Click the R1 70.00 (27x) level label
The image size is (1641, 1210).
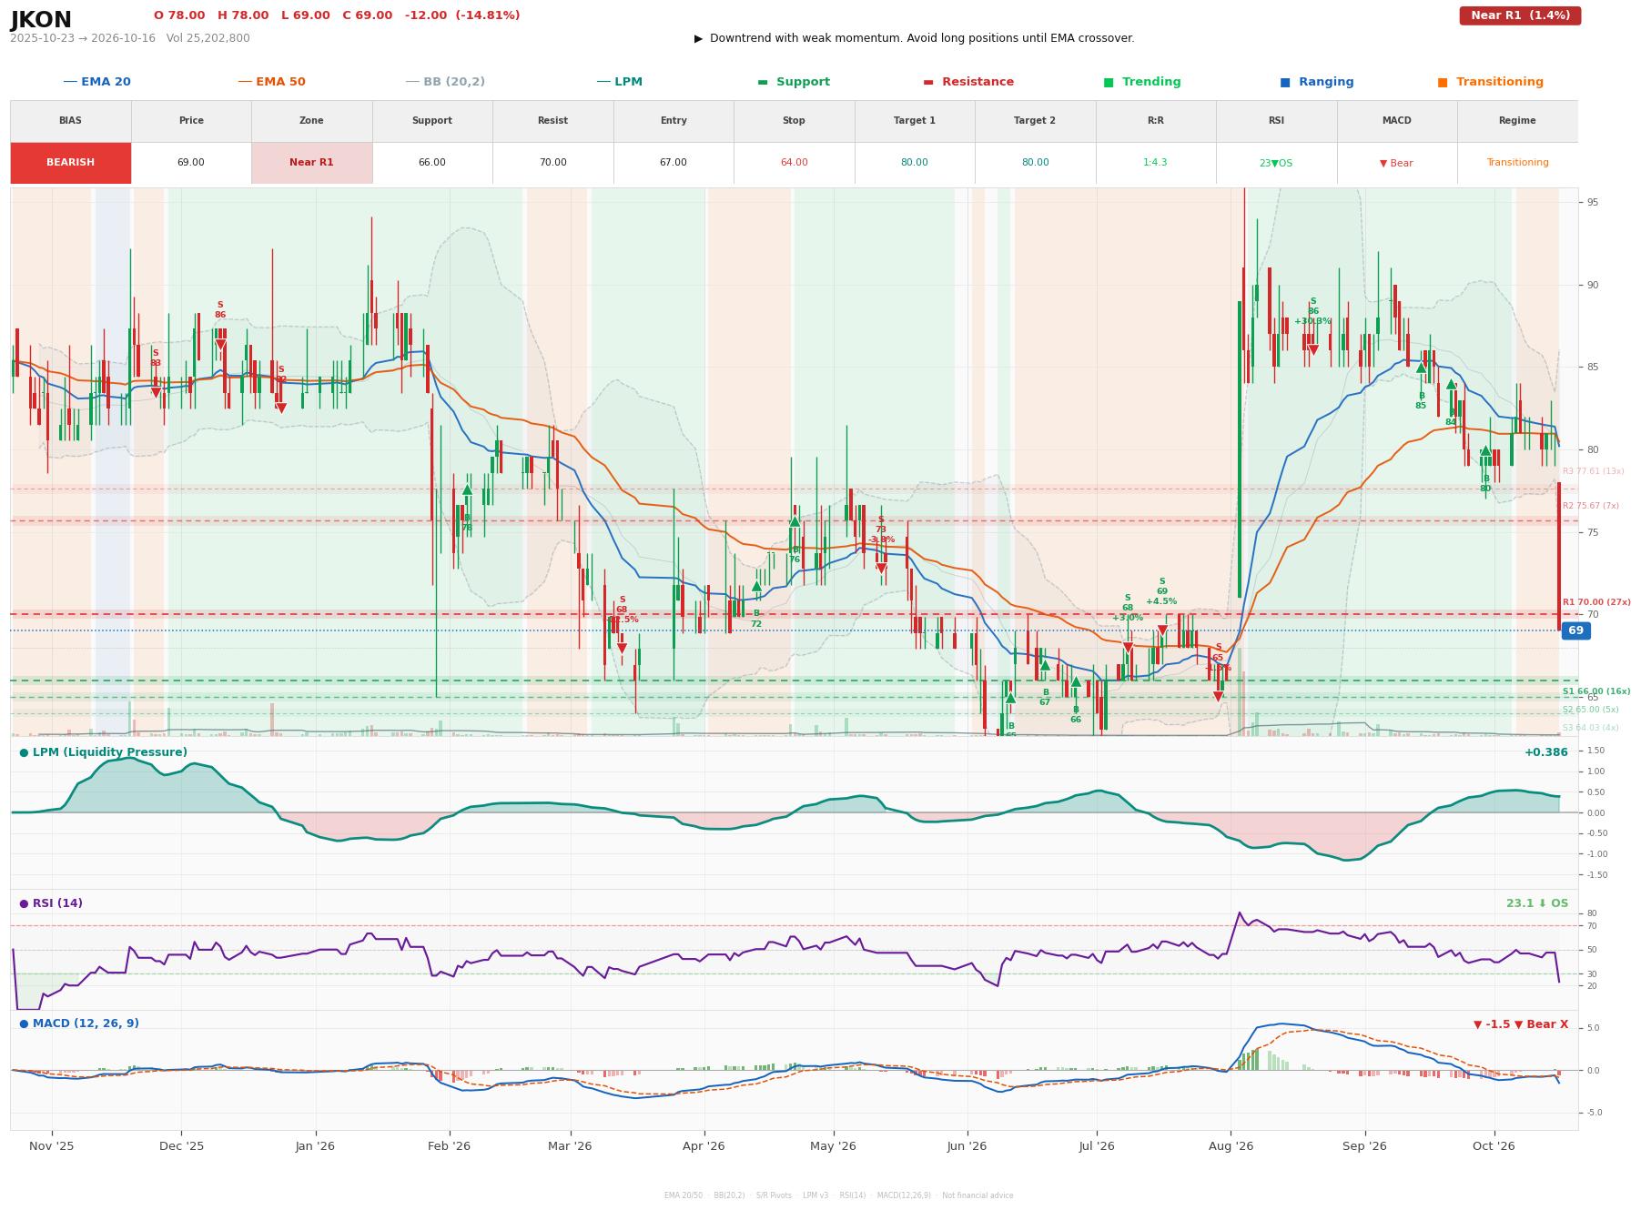click(x=1596, y=602)
